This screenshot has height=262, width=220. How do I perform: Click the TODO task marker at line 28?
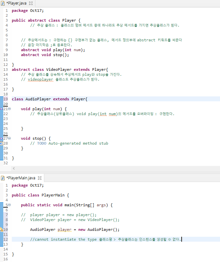(x=1, y=143)
